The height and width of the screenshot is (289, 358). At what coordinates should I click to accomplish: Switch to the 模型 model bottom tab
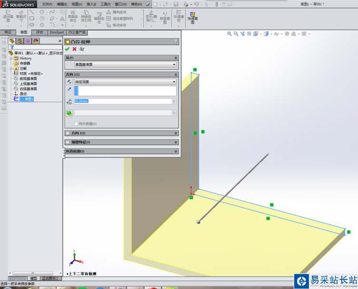tap(33, 279)
